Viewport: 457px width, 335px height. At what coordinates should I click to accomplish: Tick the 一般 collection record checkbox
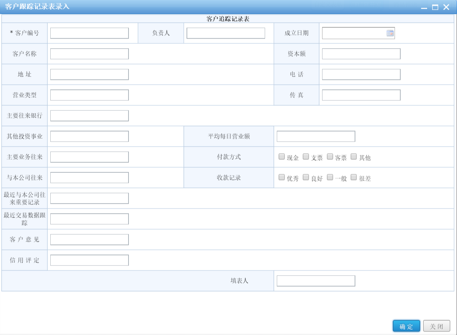[330, 177]
